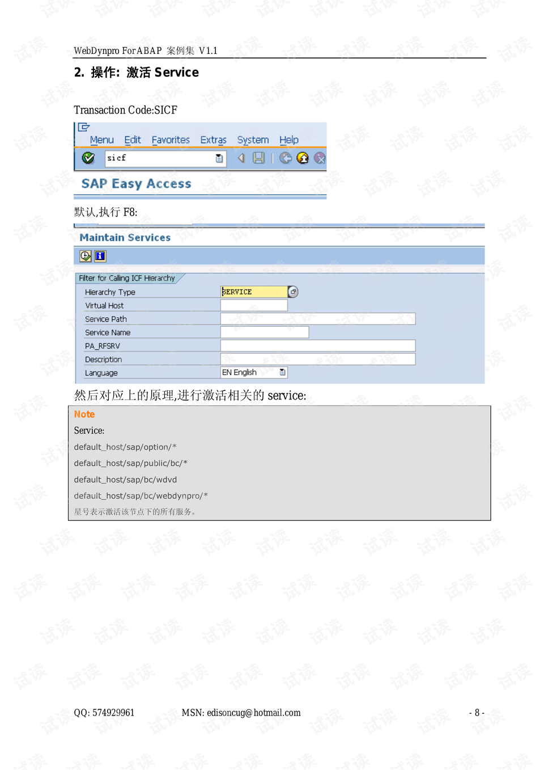The height and width of the screenshot is (770, 544).
Task: Click the green Back navigation round icon
Action: (286, 158)
